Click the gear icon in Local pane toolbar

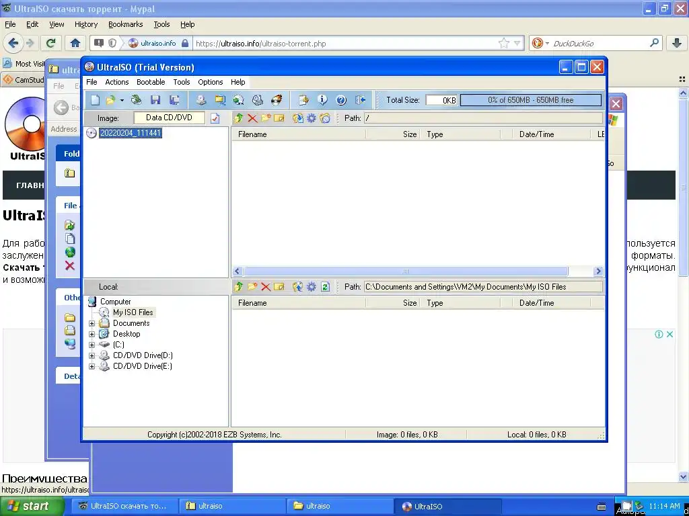pos(312,286)
